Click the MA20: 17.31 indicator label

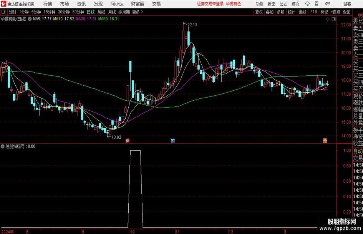(86, 19)
